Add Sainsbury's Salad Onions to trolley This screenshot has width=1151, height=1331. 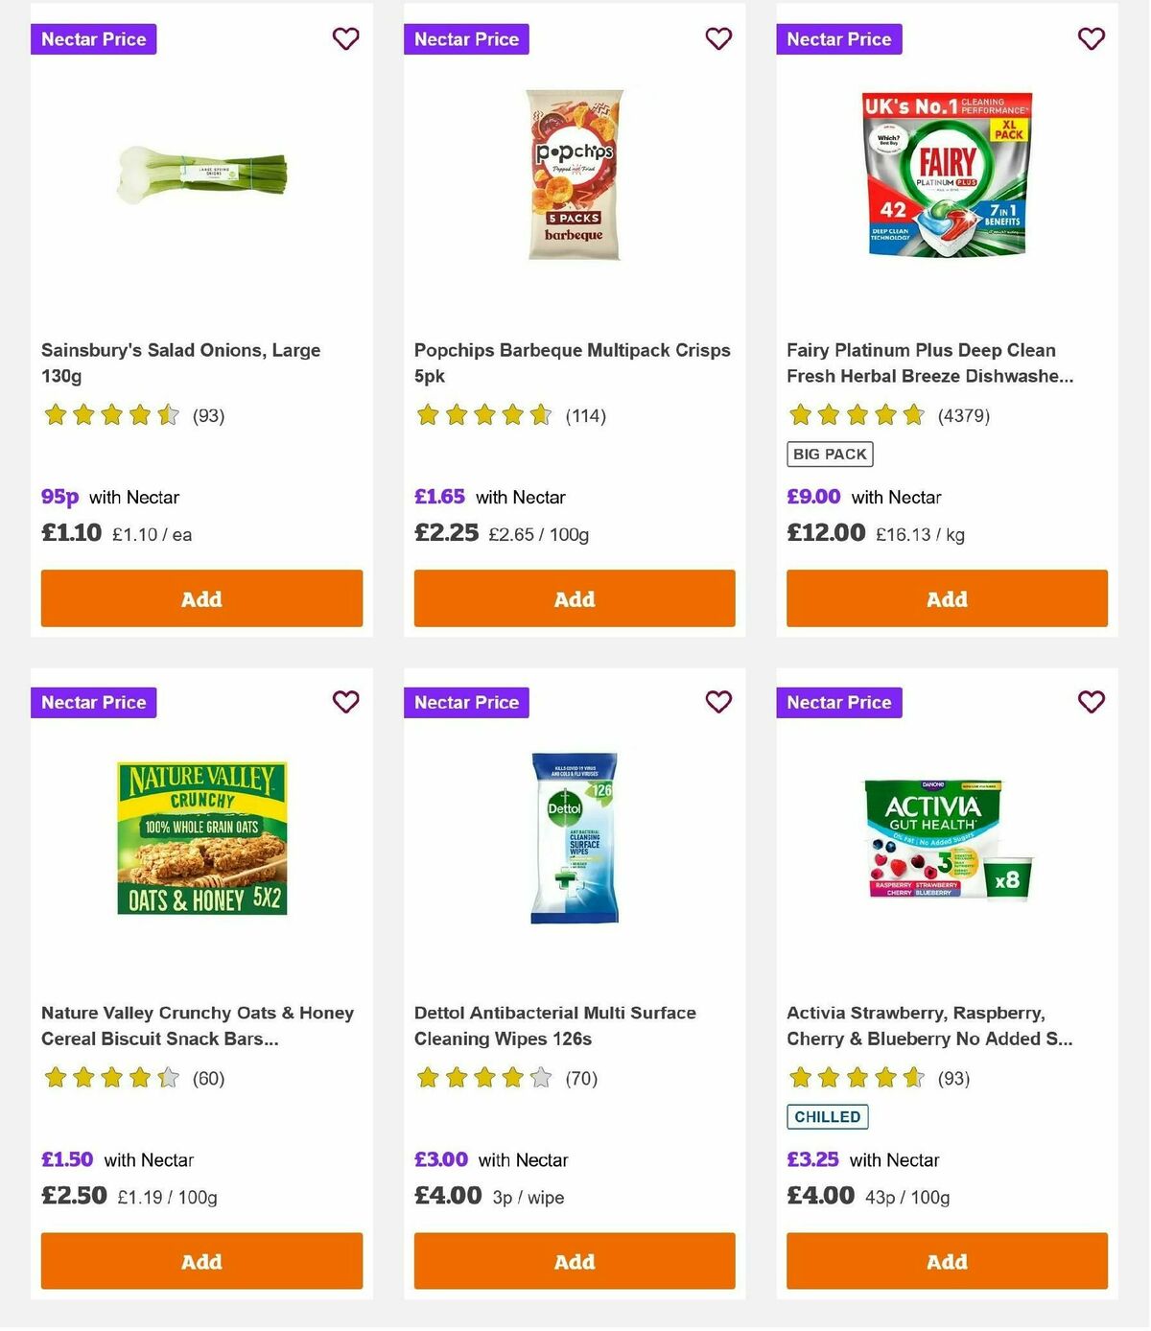[201, 597]
